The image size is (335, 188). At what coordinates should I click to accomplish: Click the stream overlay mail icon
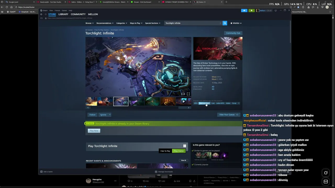point(326,181)
